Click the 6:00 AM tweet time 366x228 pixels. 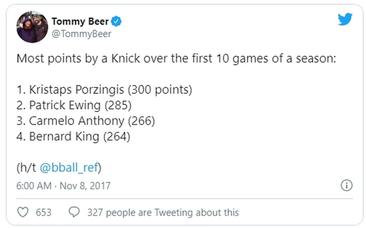(34, 186)
